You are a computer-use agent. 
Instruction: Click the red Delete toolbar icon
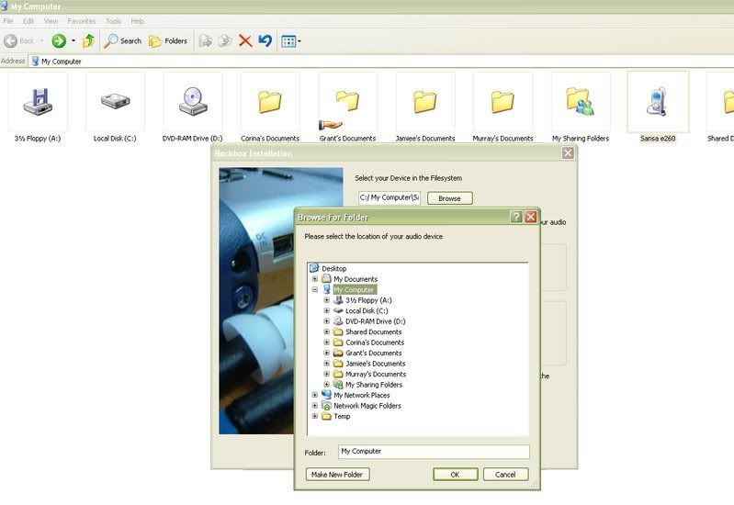(x=245, y=40)
